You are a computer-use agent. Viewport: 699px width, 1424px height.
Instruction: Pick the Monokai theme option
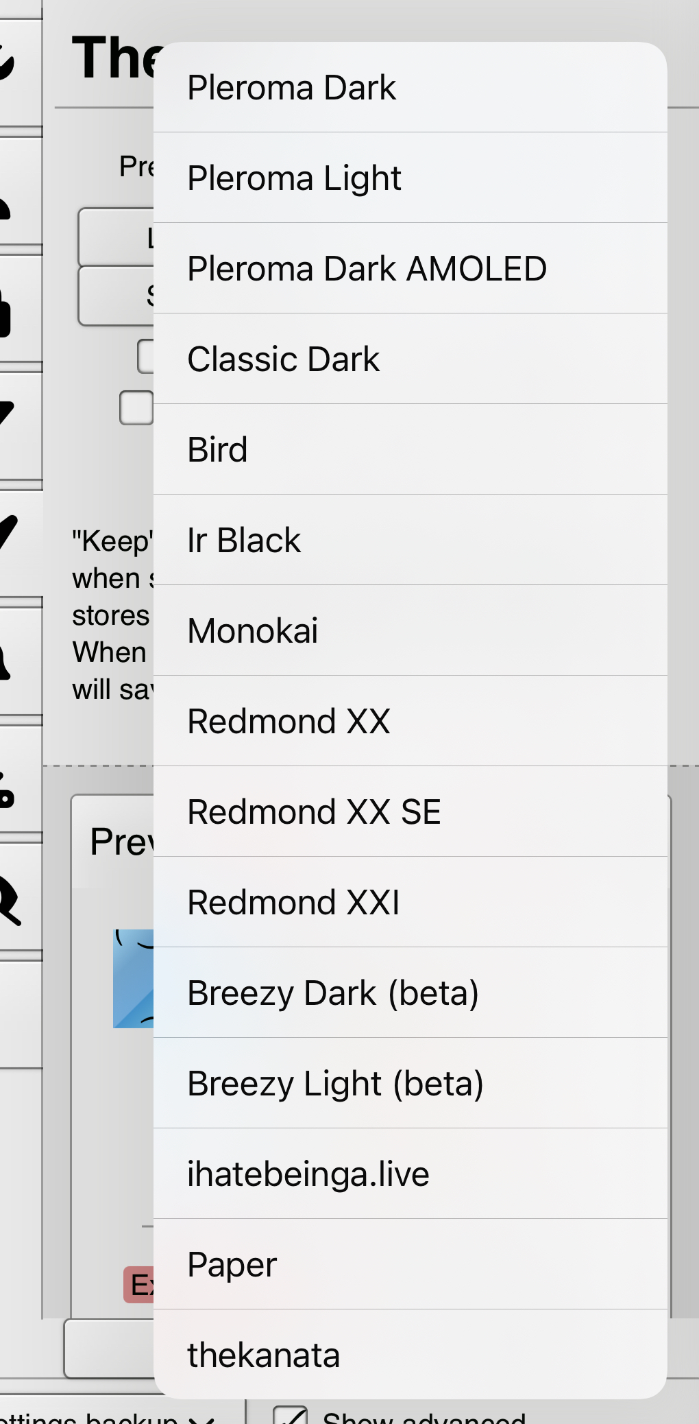(x=410, y=630)
